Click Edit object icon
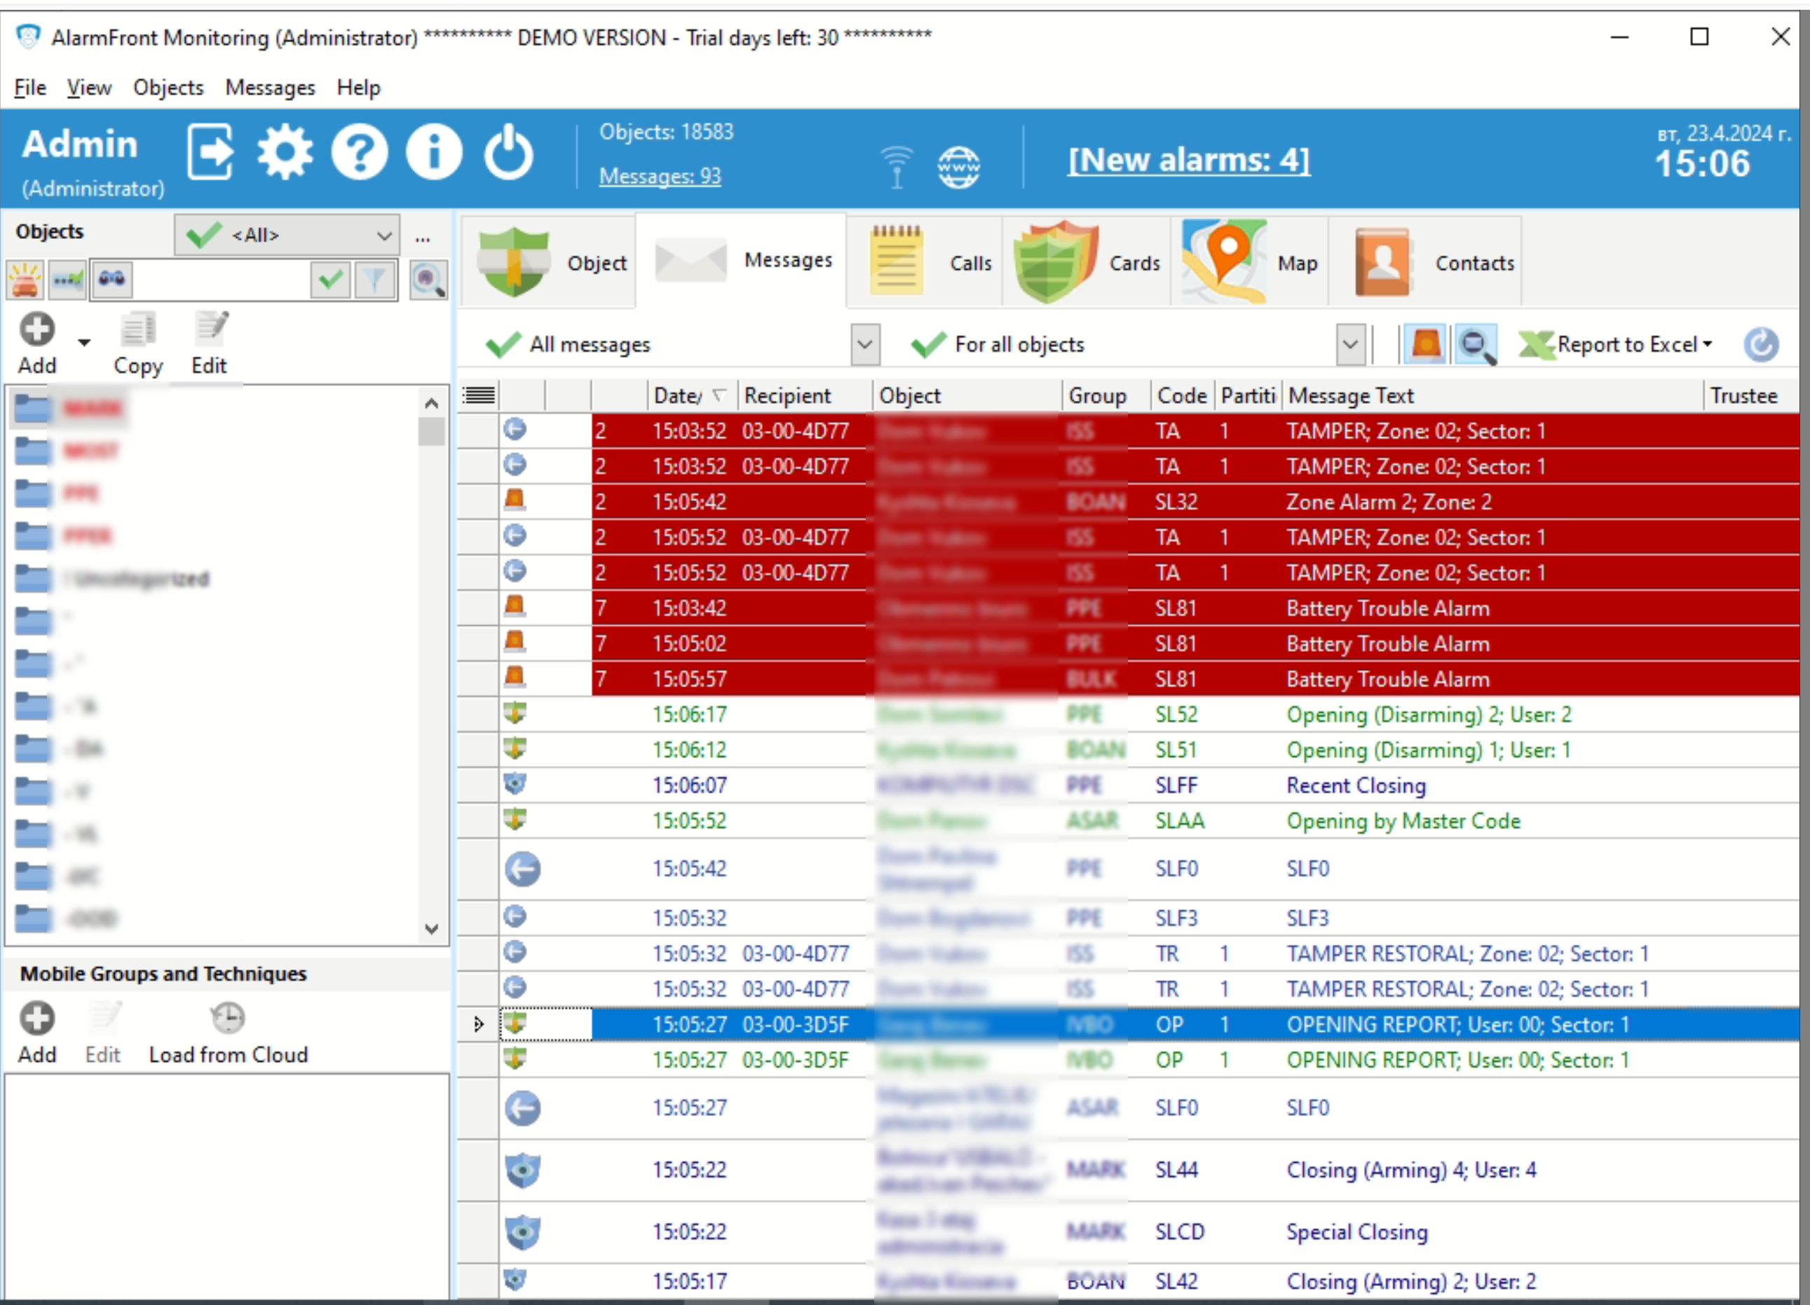The image size is (1810, 1305). tap(211, 327)
